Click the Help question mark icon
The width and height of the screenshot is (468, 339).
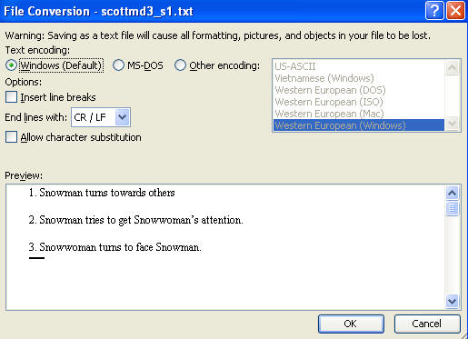[434, 11]
